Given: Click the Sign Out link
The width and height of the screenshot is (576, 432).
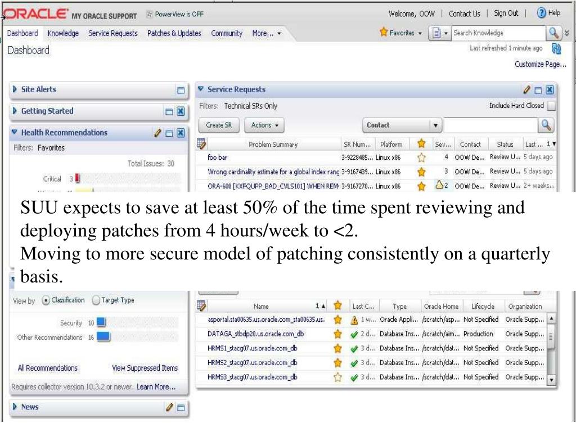Looking at the screenshot, I should (x=506, y=13).
